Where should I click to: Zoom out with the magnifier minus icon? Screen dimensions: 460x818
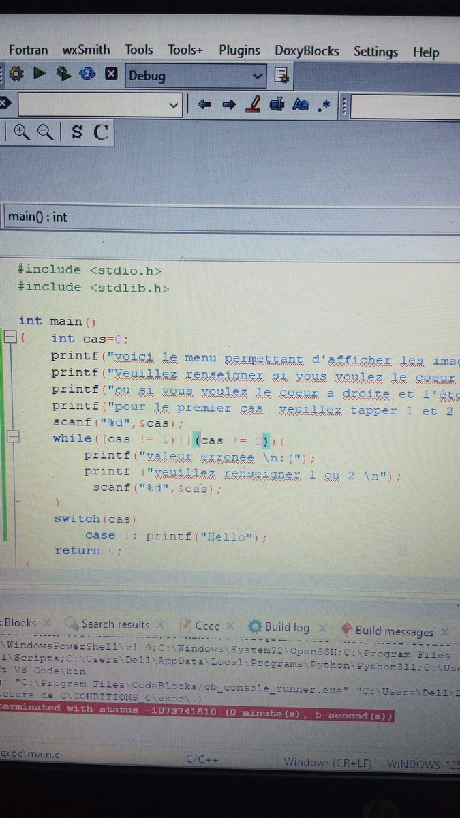46,132
